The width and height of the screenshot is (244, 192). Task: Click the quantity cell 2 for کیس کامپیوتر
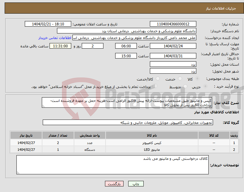coord(58,143)
